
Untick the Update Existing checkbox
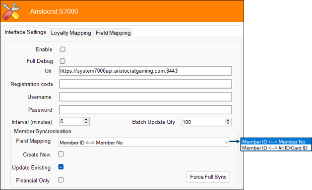point(61,167)
